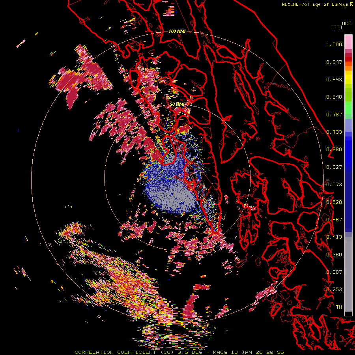Select the 0.467 scale value
The image size is (355, 355).
(334, 220)
